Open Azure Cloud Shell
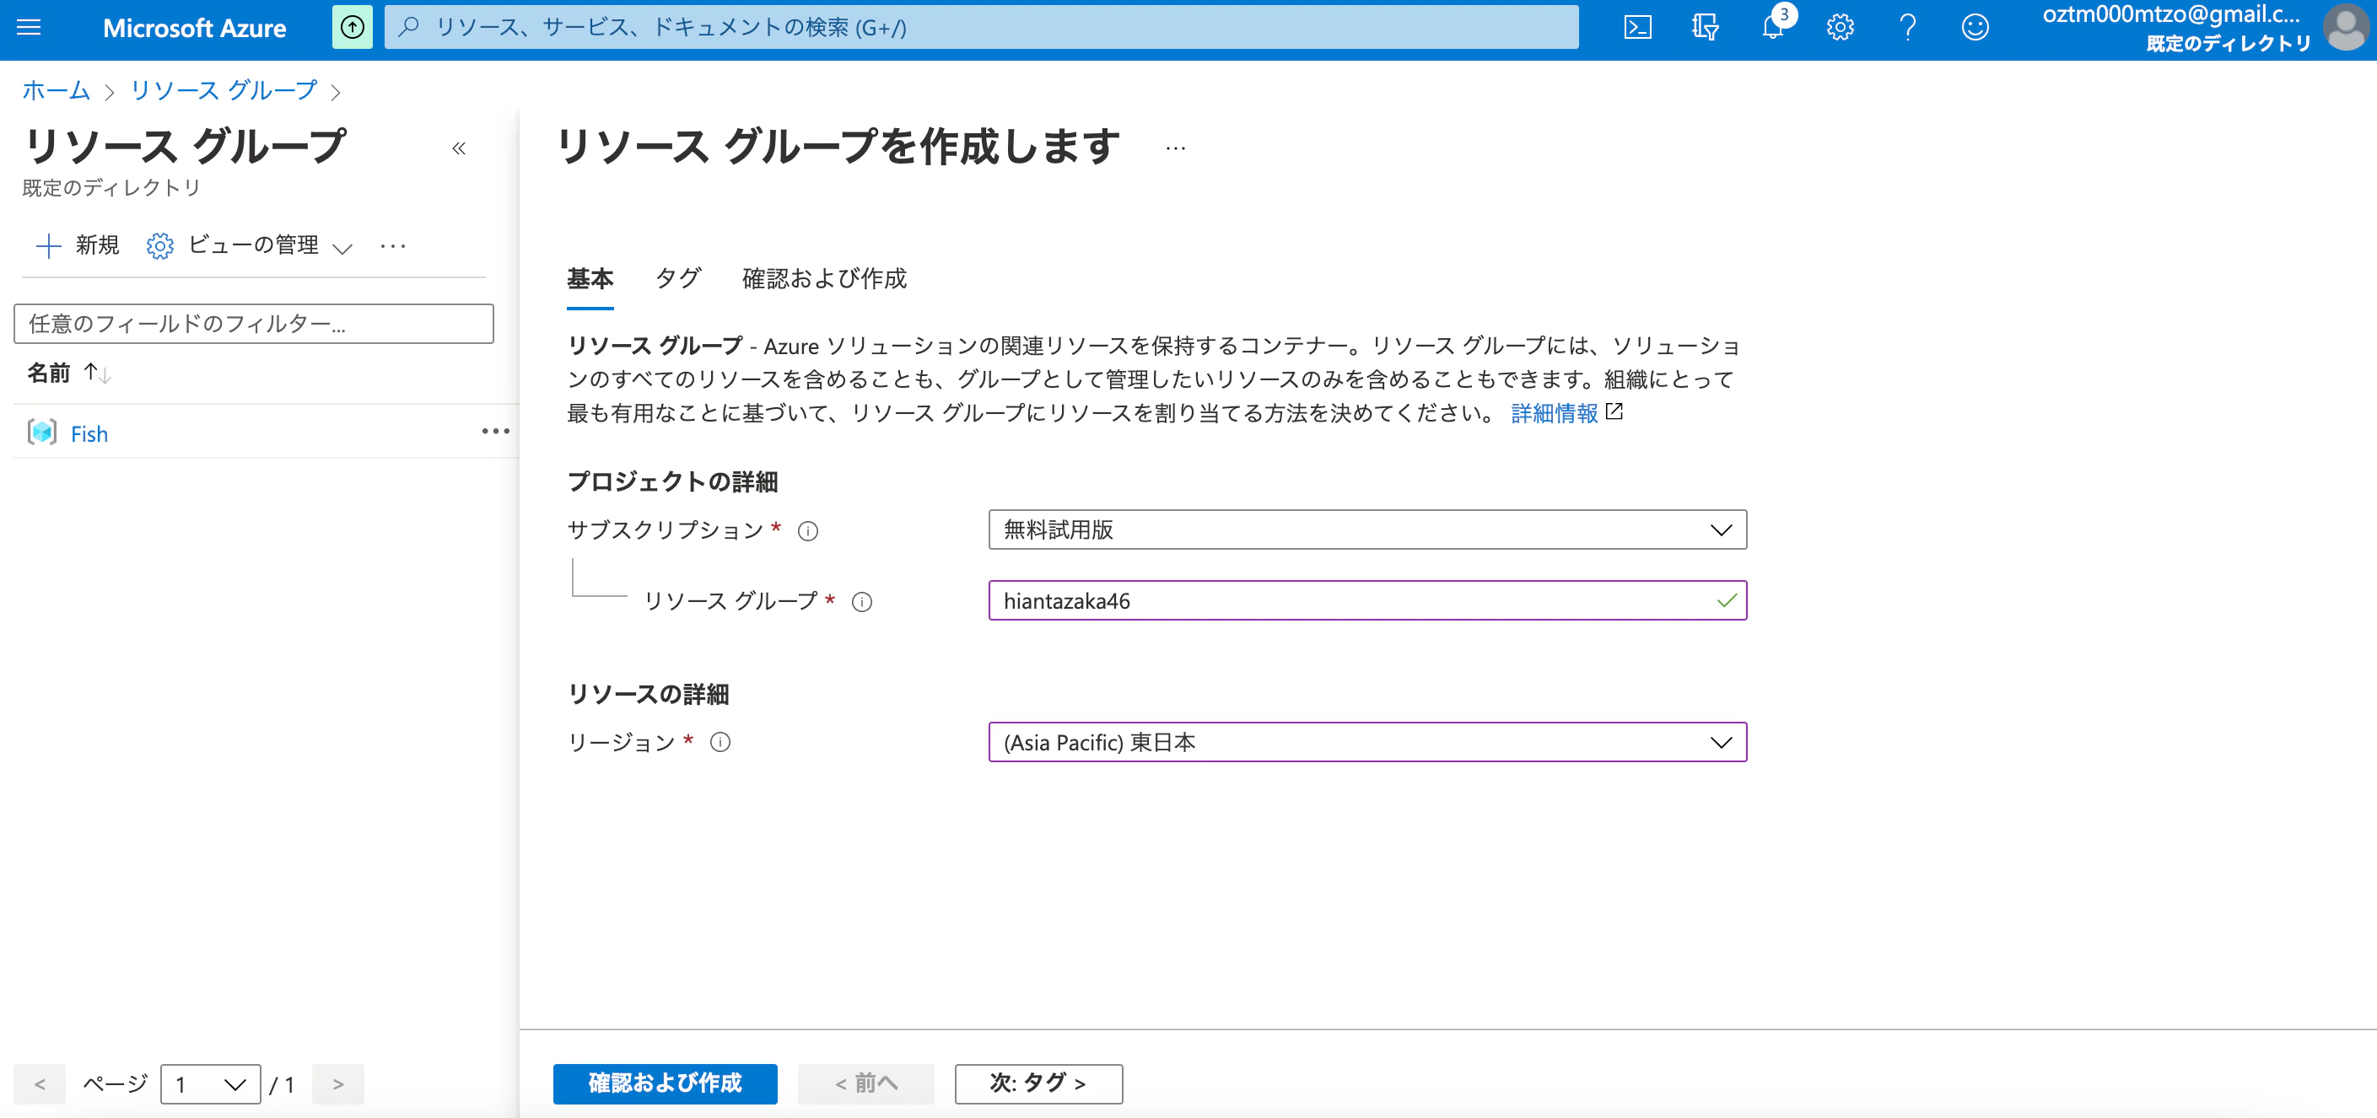Viewport: 2377px width, 1118px height. pos(1639,28)
